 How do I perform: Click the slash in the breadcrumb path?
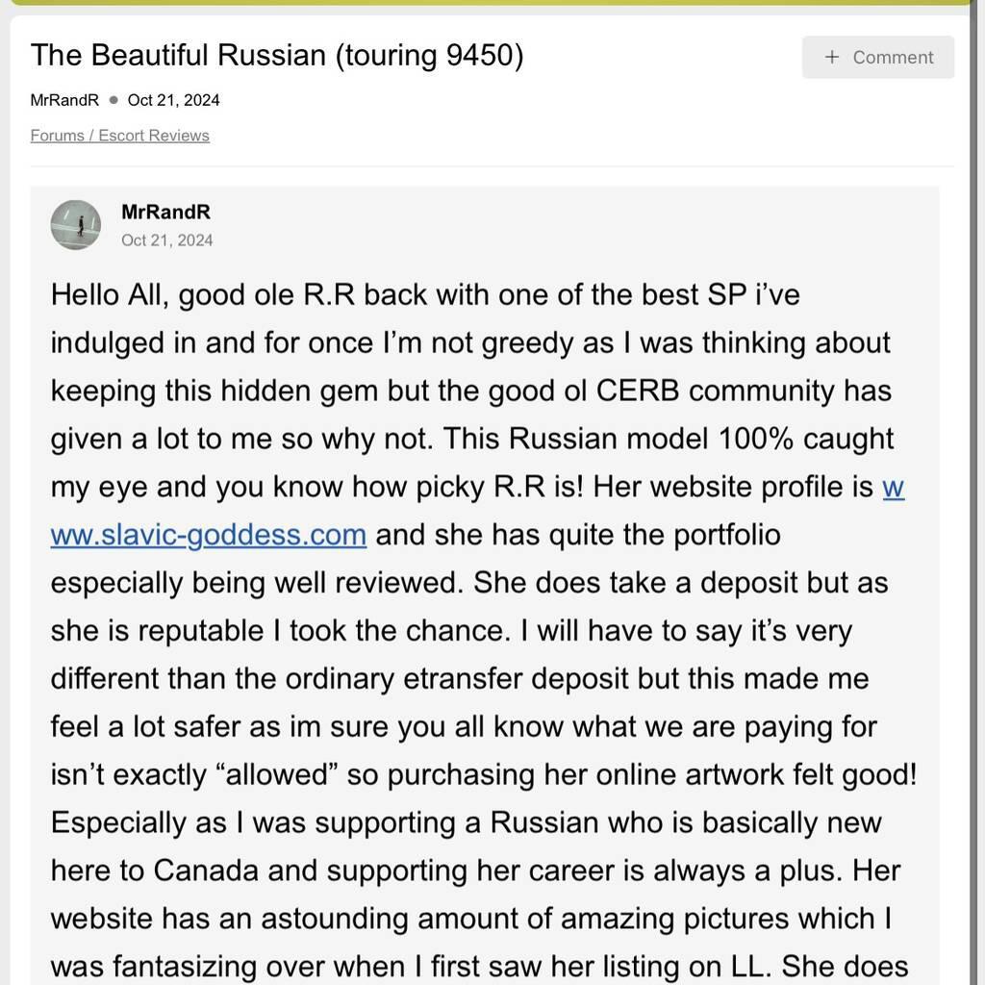tap(91, 136)
